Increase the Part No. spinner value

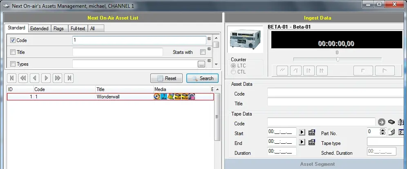(382, 130)
